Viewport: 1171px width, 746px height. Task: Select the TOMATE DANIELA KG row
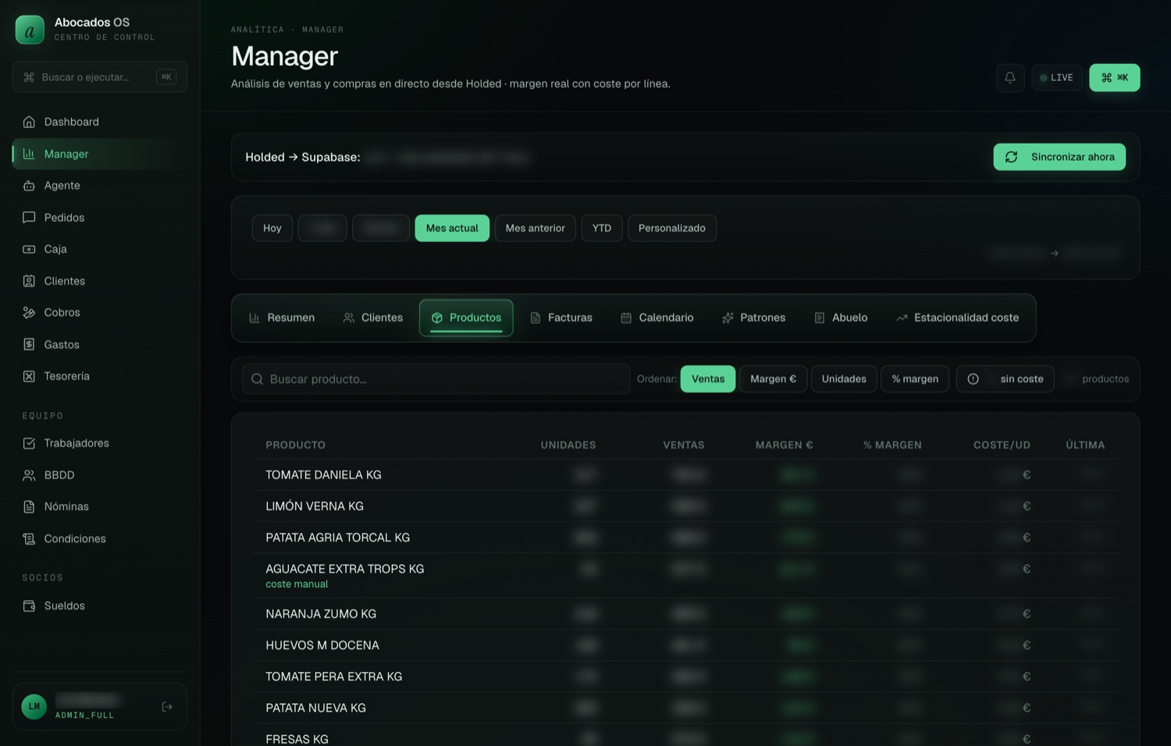(686, 474)
